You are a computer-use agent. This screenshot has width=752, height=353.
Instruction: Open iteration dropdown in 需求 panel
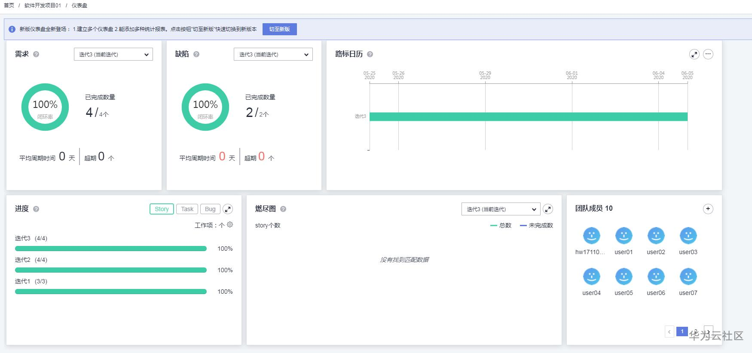[113, 54]
